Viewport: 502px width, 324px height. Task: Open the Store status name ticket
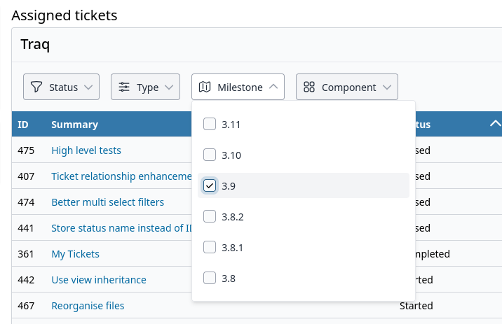coord(121,228)
